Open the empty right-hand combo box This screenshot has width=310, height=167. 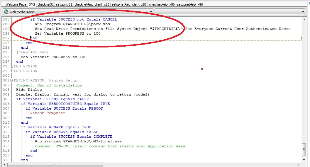(230, 12)
